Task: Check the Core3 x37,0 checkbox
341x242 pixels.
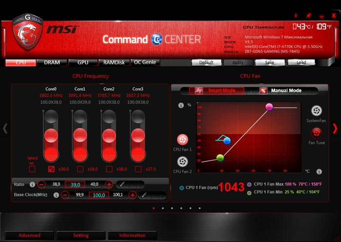Action: click(x=138, y=169)
